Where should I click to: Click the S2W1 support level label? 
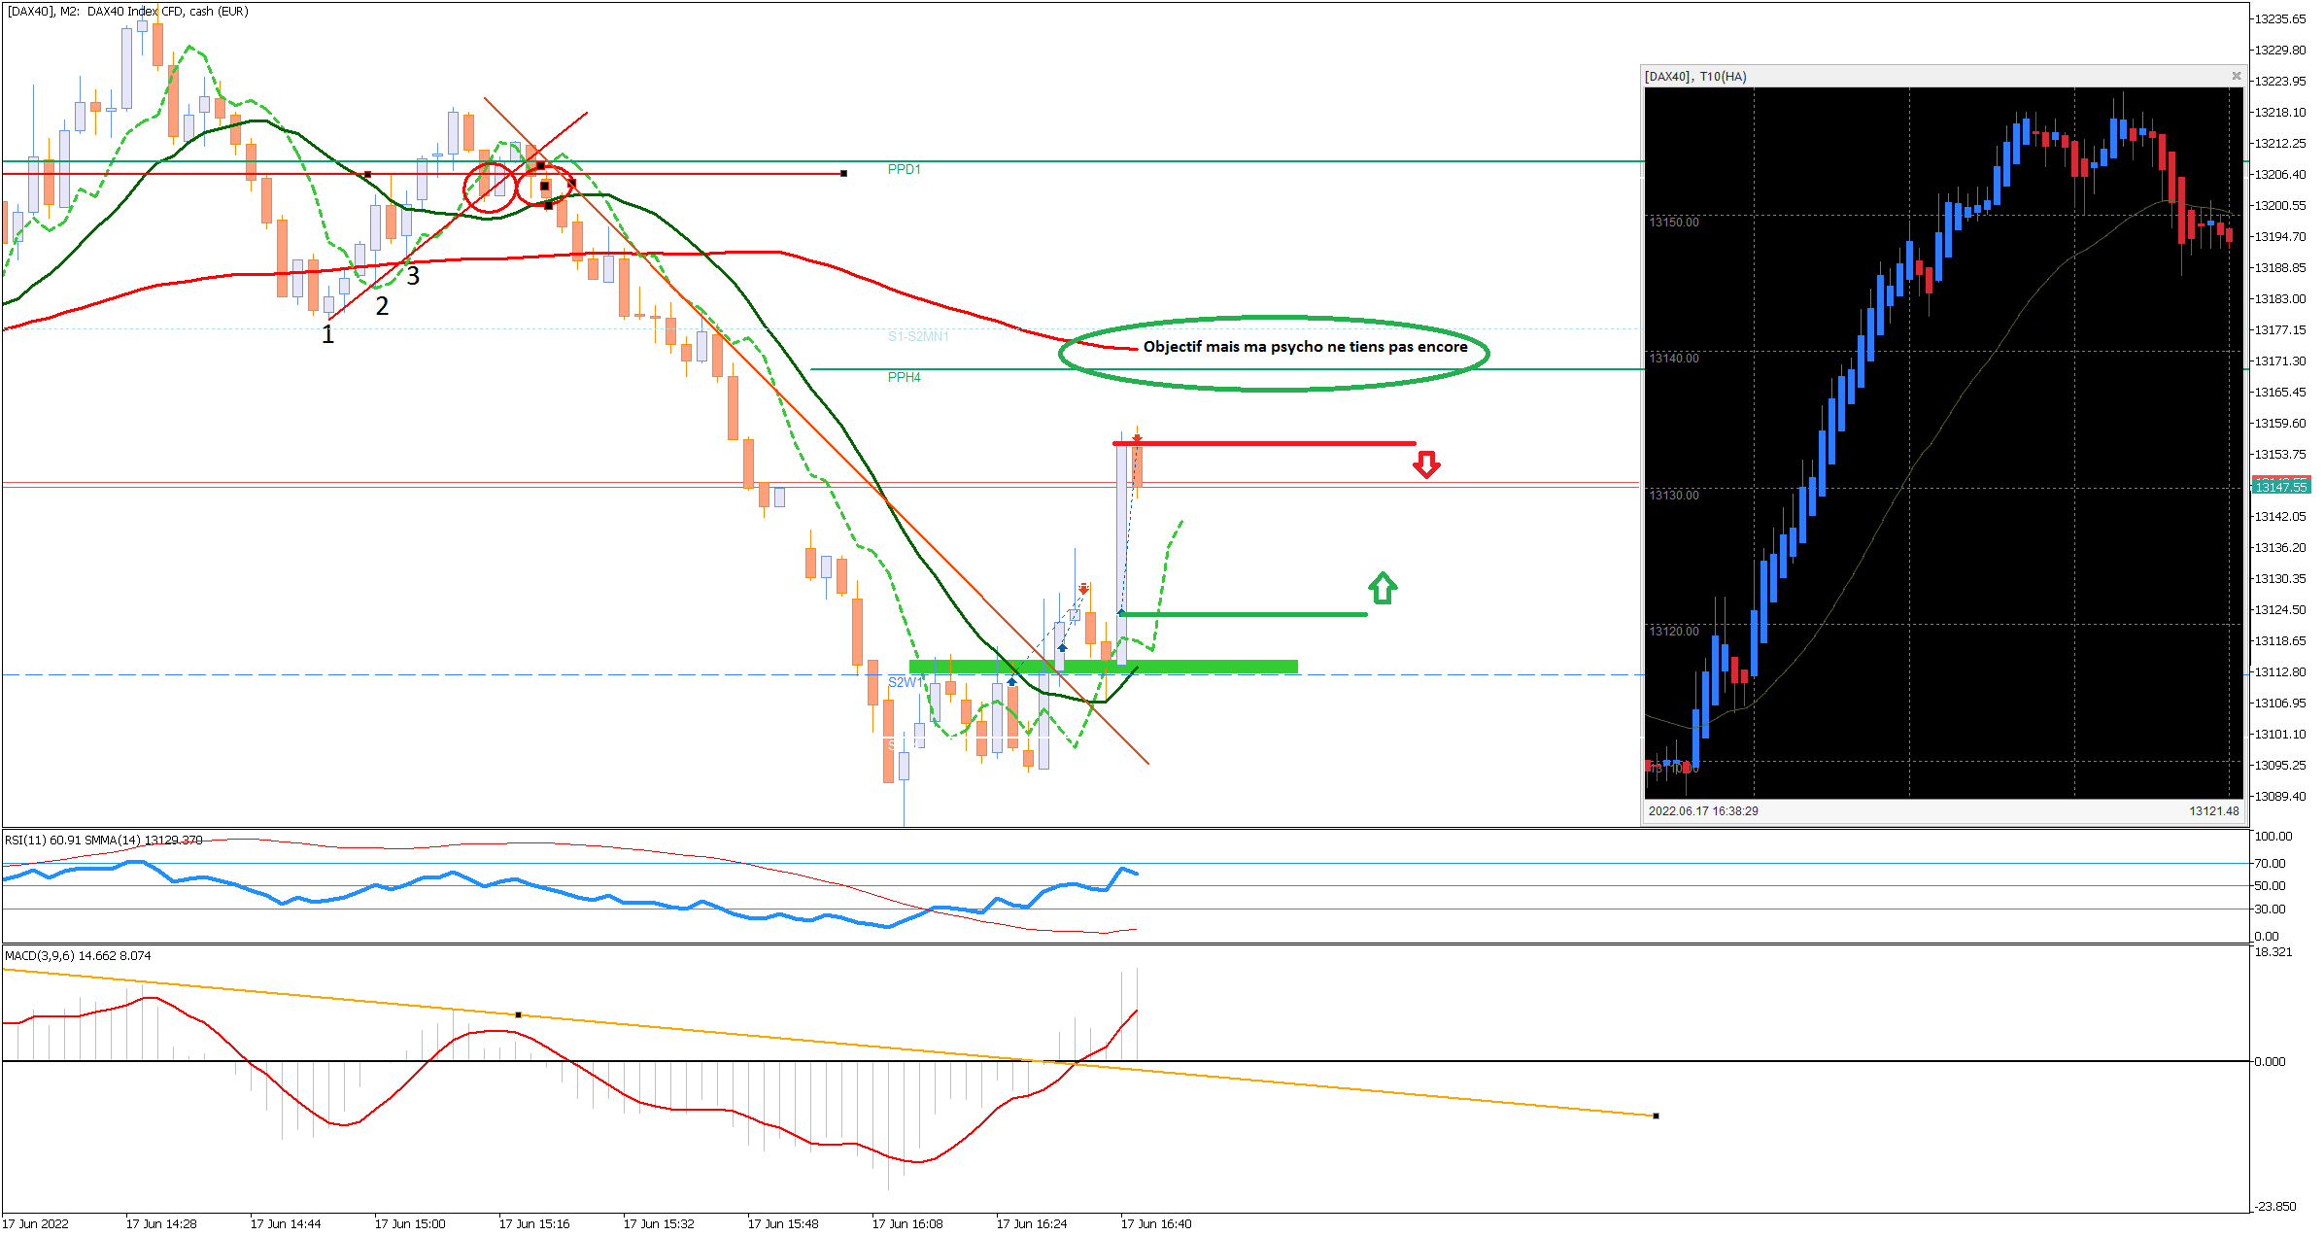point(904,682)
